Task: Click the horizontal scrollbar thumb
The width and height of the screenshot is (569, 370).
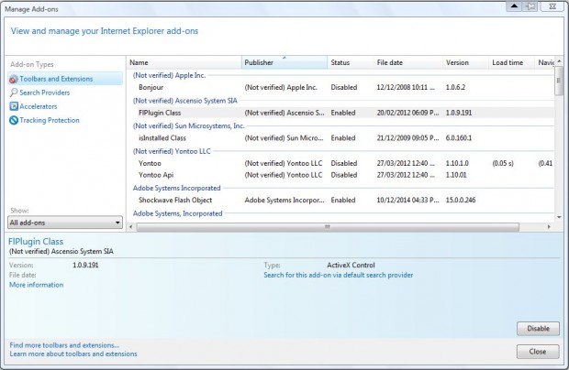Action: 328,226
